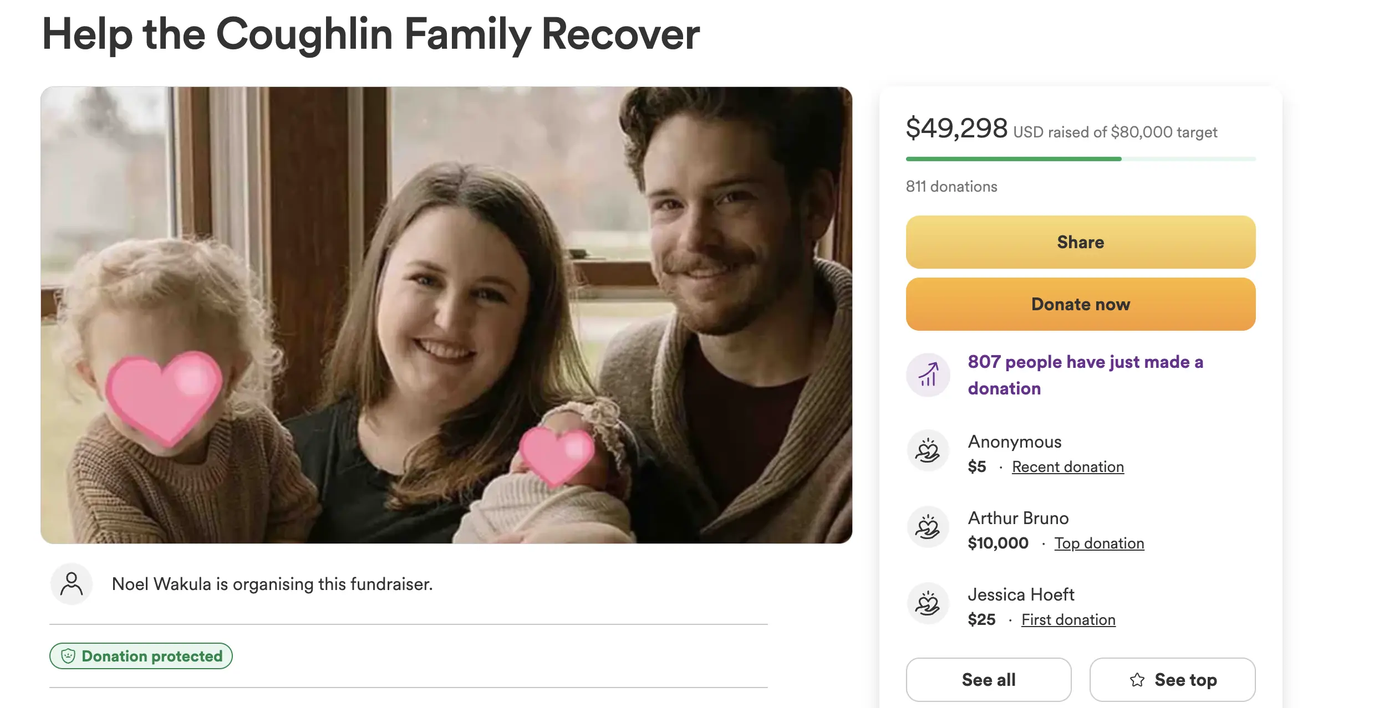
Task: Click the donation icon beside Anonymous
Action: pos(928,451)
